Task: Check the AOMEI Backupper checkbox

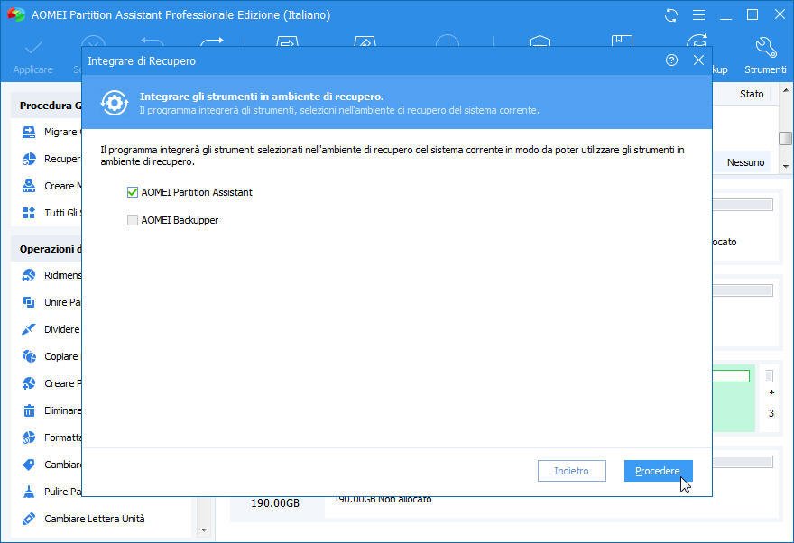Action: (x=132, y=220)
